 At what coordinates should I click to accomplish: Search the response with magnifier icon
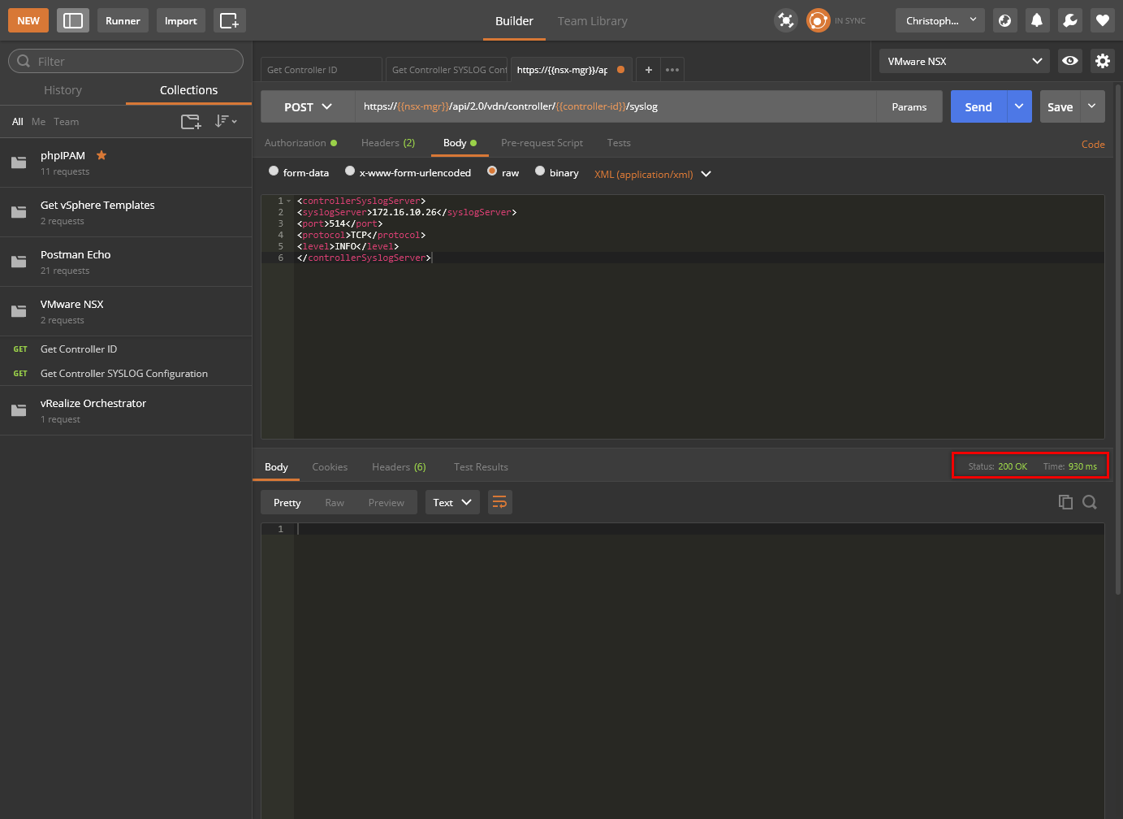[1090, 502]
